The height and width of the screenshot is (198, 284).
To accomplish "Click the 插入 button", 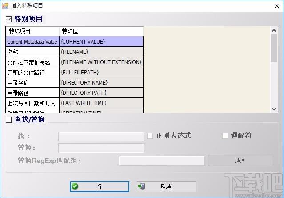I will 240,160.
